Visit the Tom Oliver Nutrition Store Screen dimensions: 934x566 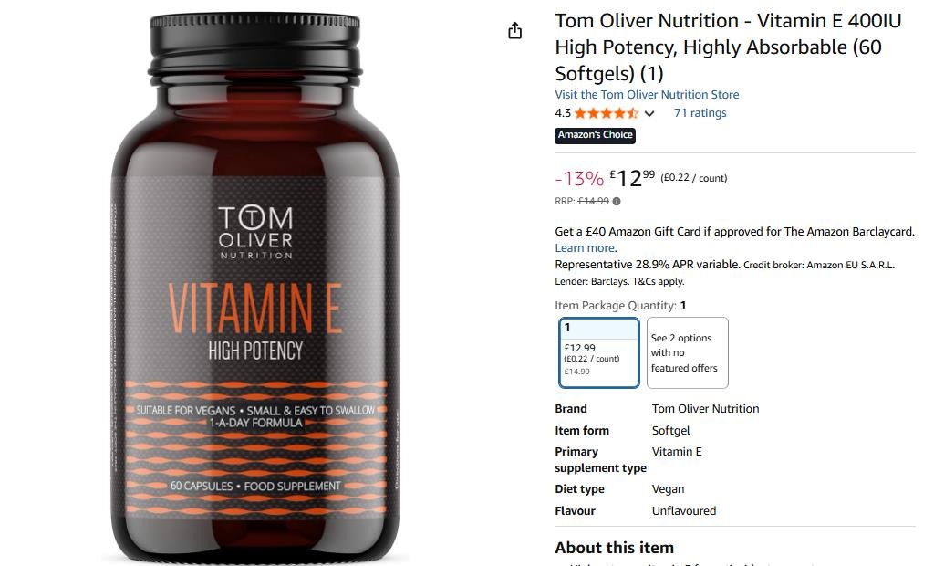[x=647, y=94]
